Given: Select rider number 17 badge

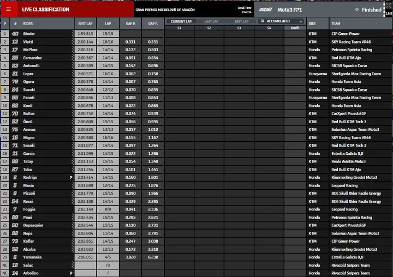Looking at the screenshot, I should [x=15, y=50].
